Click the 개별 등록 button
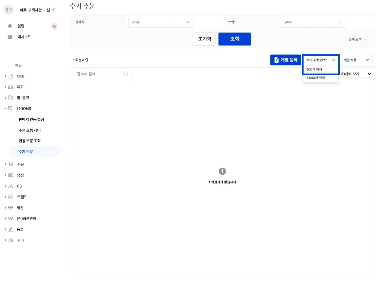Screen dimensions: 379x286 286,60
